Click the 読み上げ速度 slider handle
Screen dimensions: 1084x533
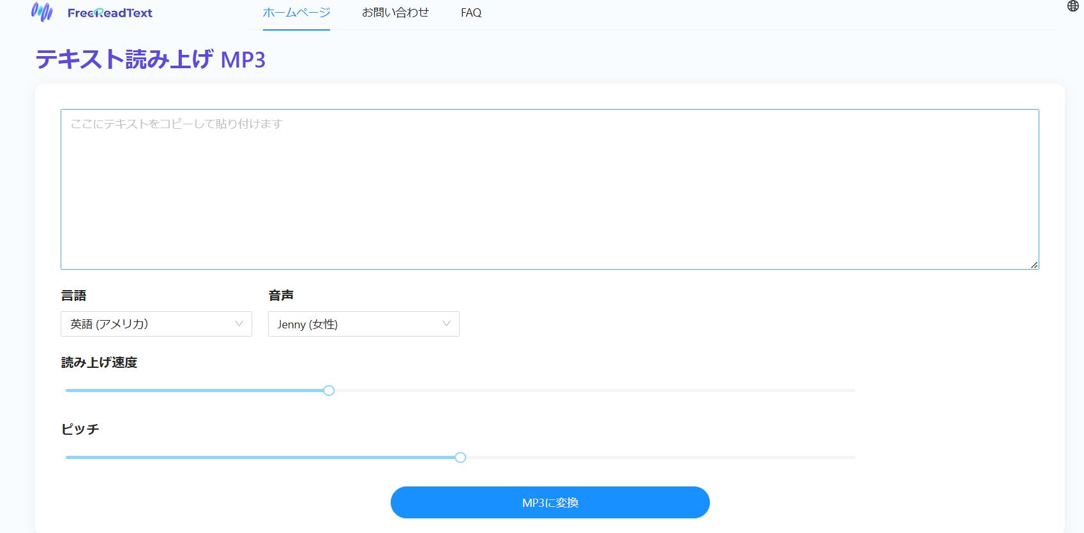(x=329, y=390)
